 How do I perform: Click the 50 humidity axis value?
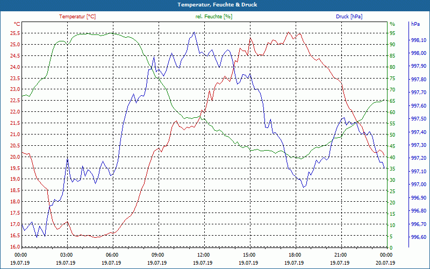[392, 135]
